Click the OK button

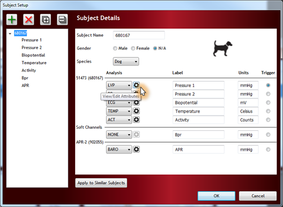coord(217,196)
